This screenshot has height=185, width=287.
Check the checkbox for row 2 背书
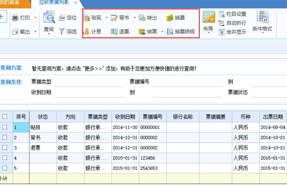5,137
